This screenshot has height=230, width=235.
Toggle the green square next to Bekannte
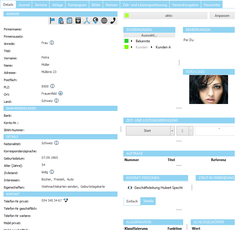click(127, 41)
